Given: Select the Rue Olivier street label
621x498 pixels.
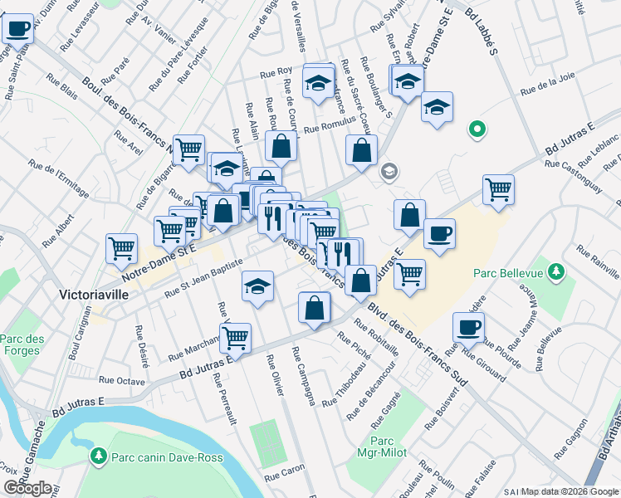Looking at the screenshot, I should click(275, 375).
